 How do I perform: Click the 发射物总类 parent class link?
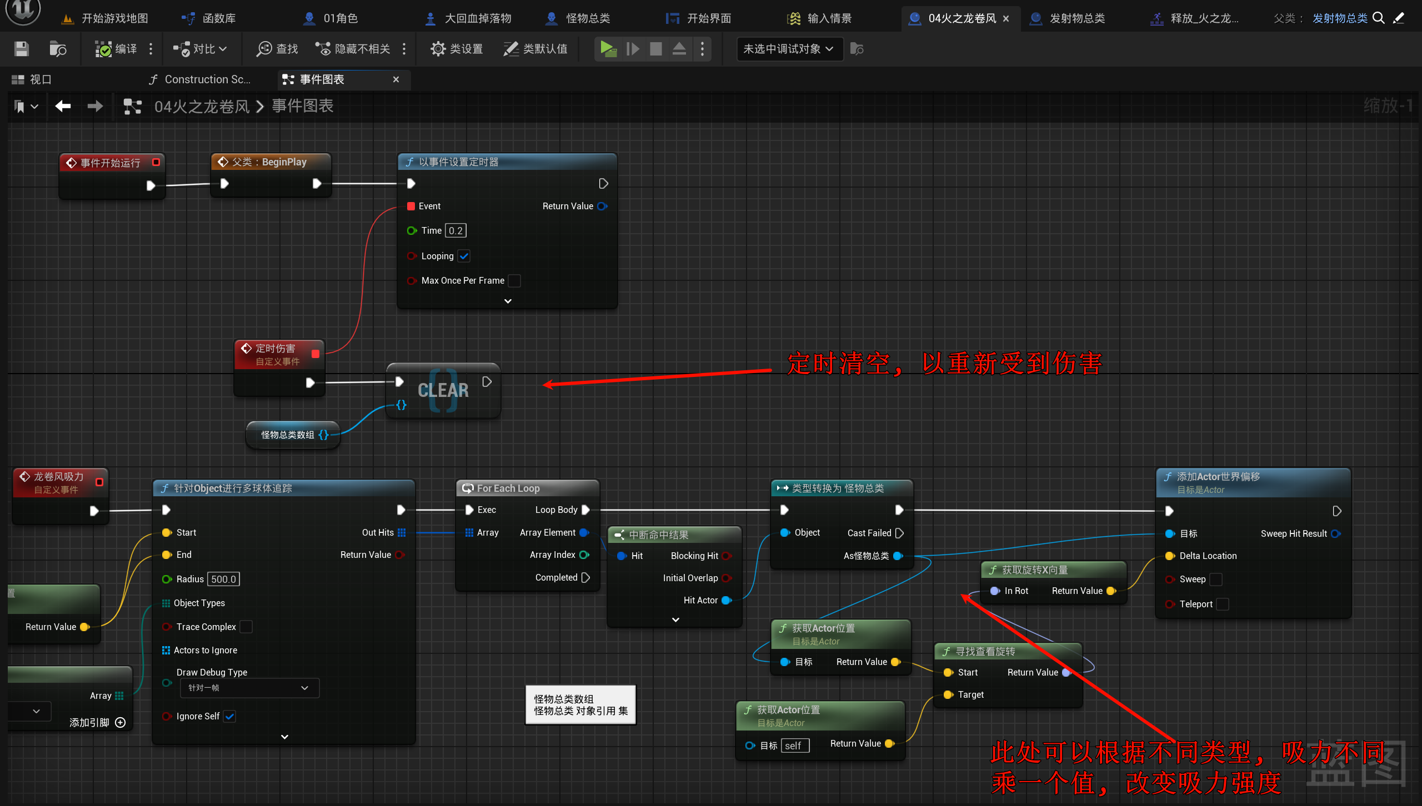[x=1339, y=18]
